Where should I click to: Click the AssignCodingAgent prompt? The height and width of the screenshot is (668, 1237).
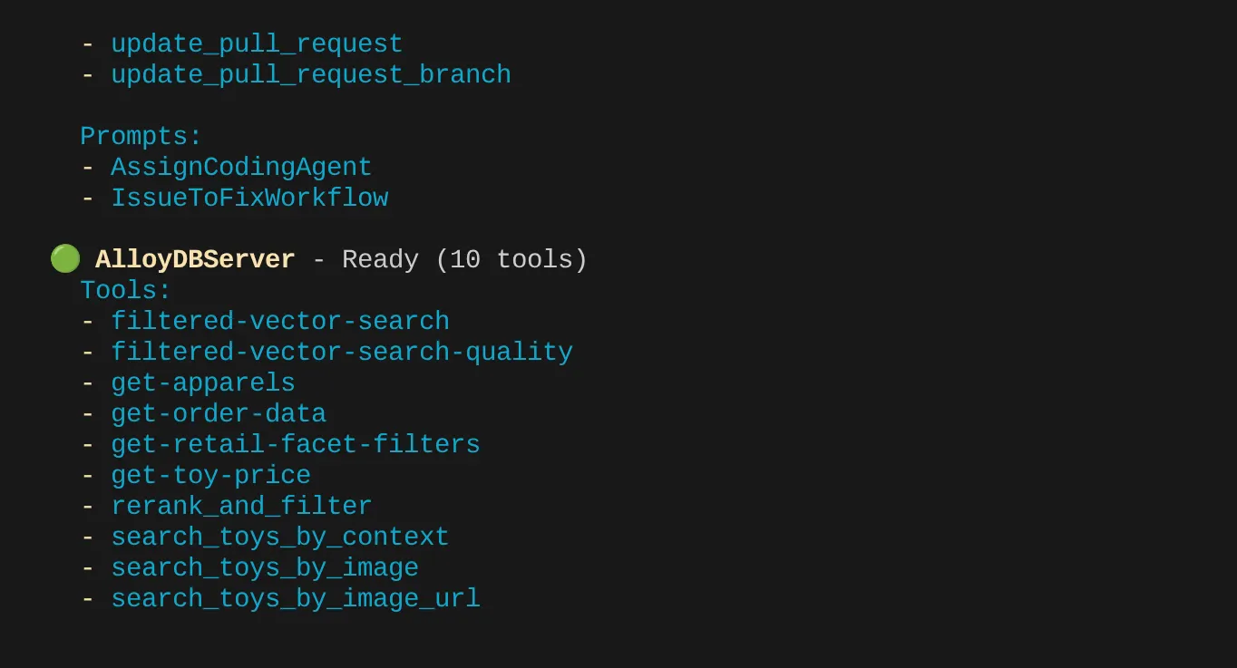tap(241, 168)
